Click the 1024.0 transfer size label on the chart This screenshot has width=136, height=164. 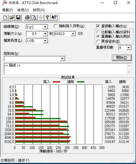click(9, 130)
